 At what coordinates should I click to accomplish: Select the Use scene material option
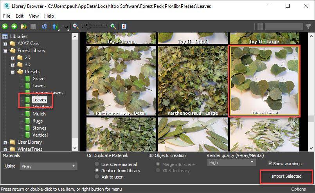point(97,164)
